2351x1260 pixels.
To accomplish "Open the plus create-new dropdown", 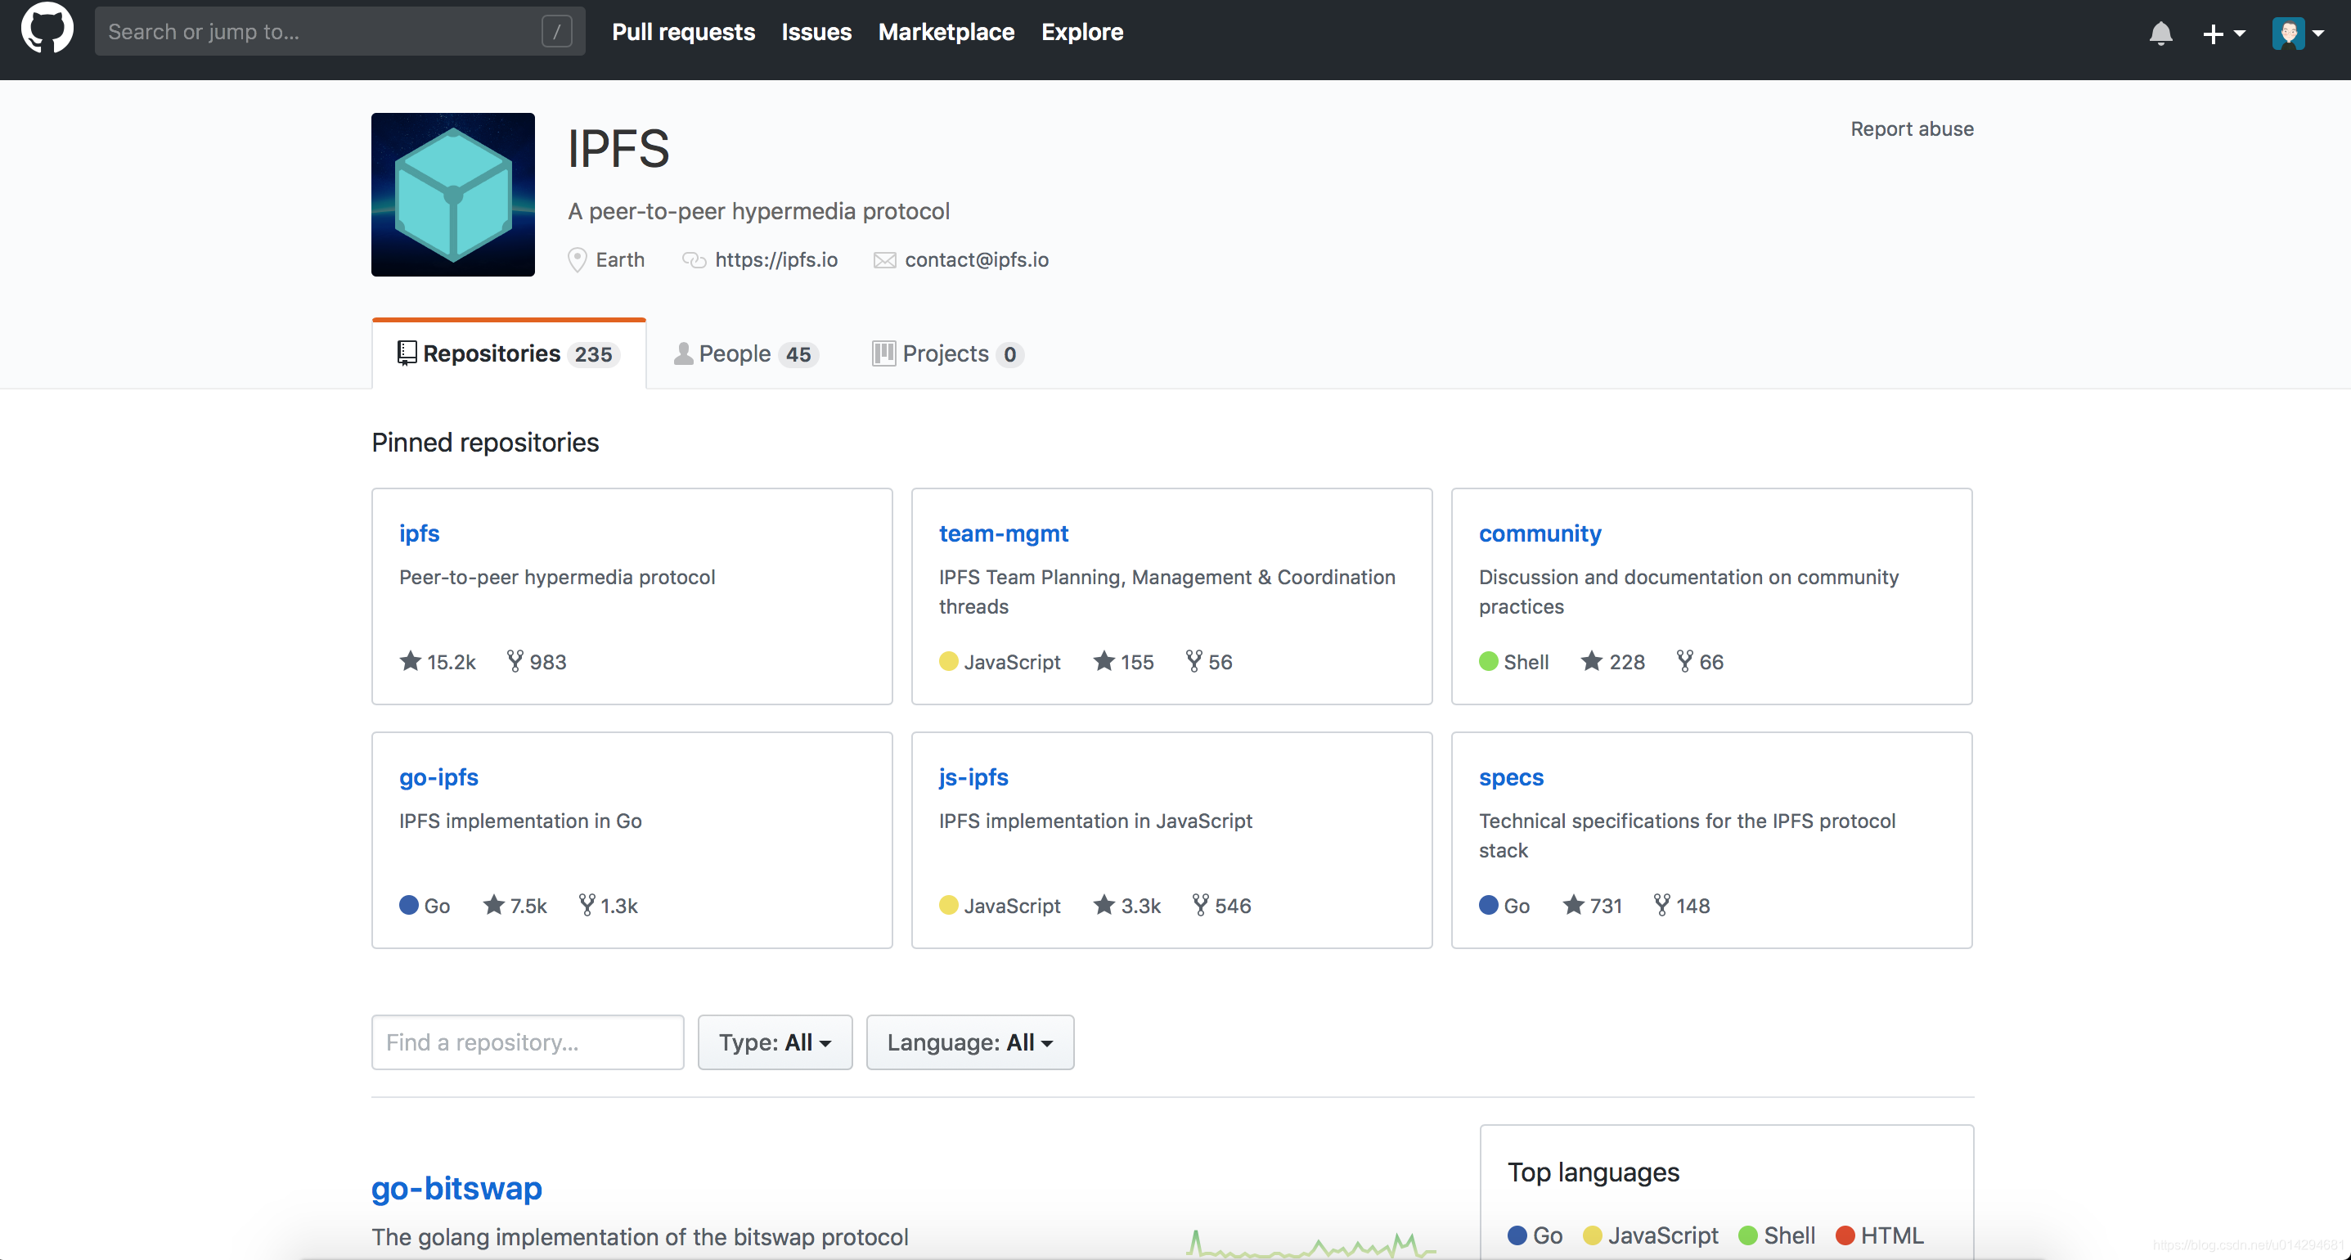I will [2223, 34].
